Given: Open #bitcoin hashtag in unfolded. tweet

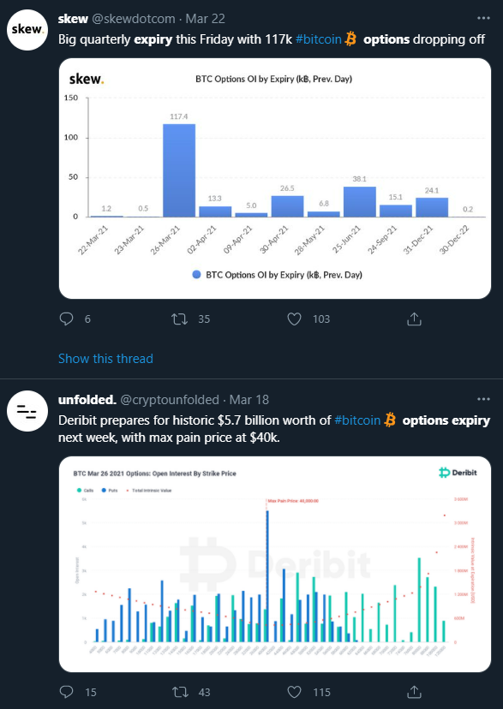Looking at the screenshot, I should pos(357,420).
